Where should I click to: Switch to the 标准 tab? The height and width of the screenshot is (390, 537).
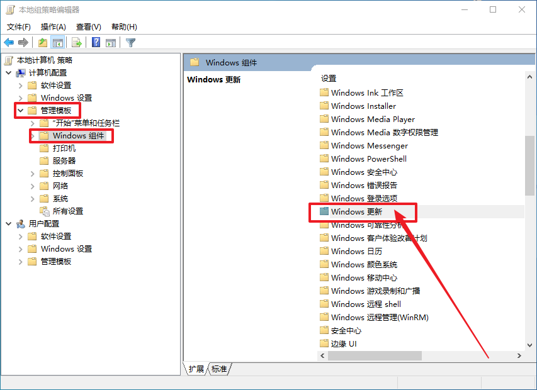219,369
